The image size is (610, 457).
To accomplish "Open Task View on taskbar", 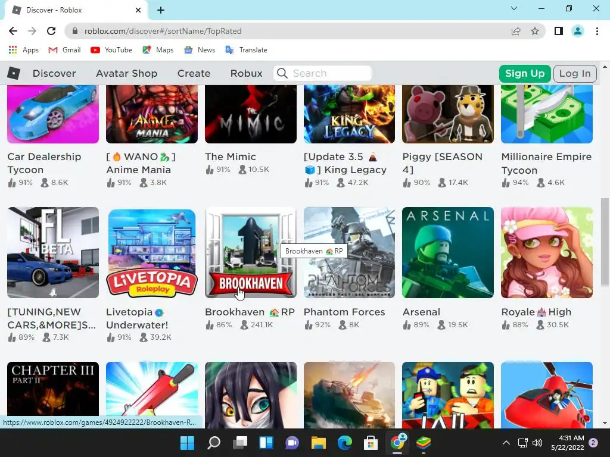I will click(240, 442).
